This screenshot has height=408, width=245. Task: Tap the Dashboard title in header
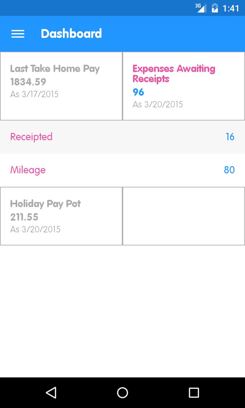pos(71,34)
